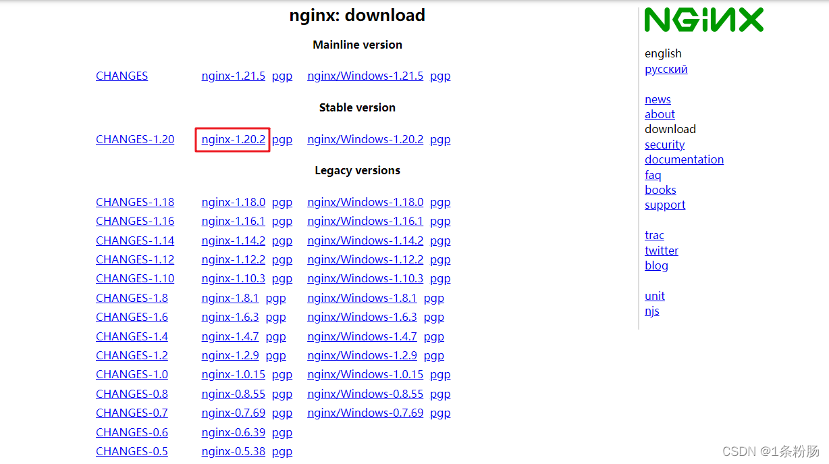Open the faq page

pyautogui.click(x=653, y=176)
